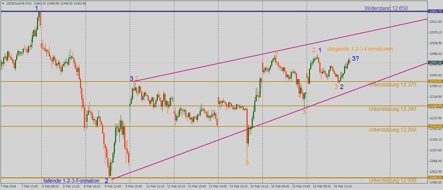
Task: Click '7 Feb 2018' on the time axis
Action: 8,187
